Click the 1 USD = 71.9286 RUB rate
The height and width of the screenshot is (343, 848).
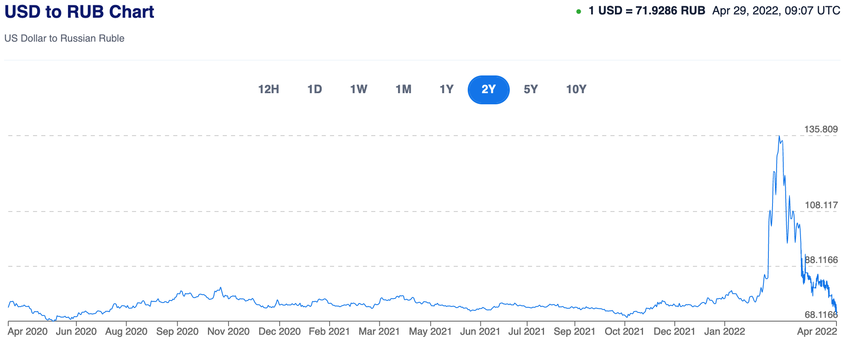tap(647, 11)
